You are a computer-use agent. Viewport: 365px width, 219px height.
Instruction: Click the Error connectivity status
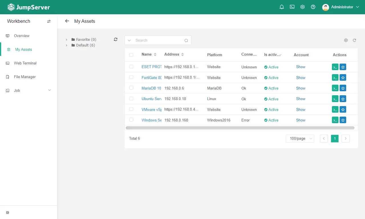coord(246,120)
